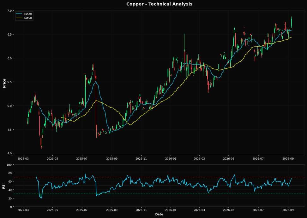This screenshot has width=307, height=218.
Task: Click 2025-05 date tick under the price chart
Action: (x=52, y=159)
